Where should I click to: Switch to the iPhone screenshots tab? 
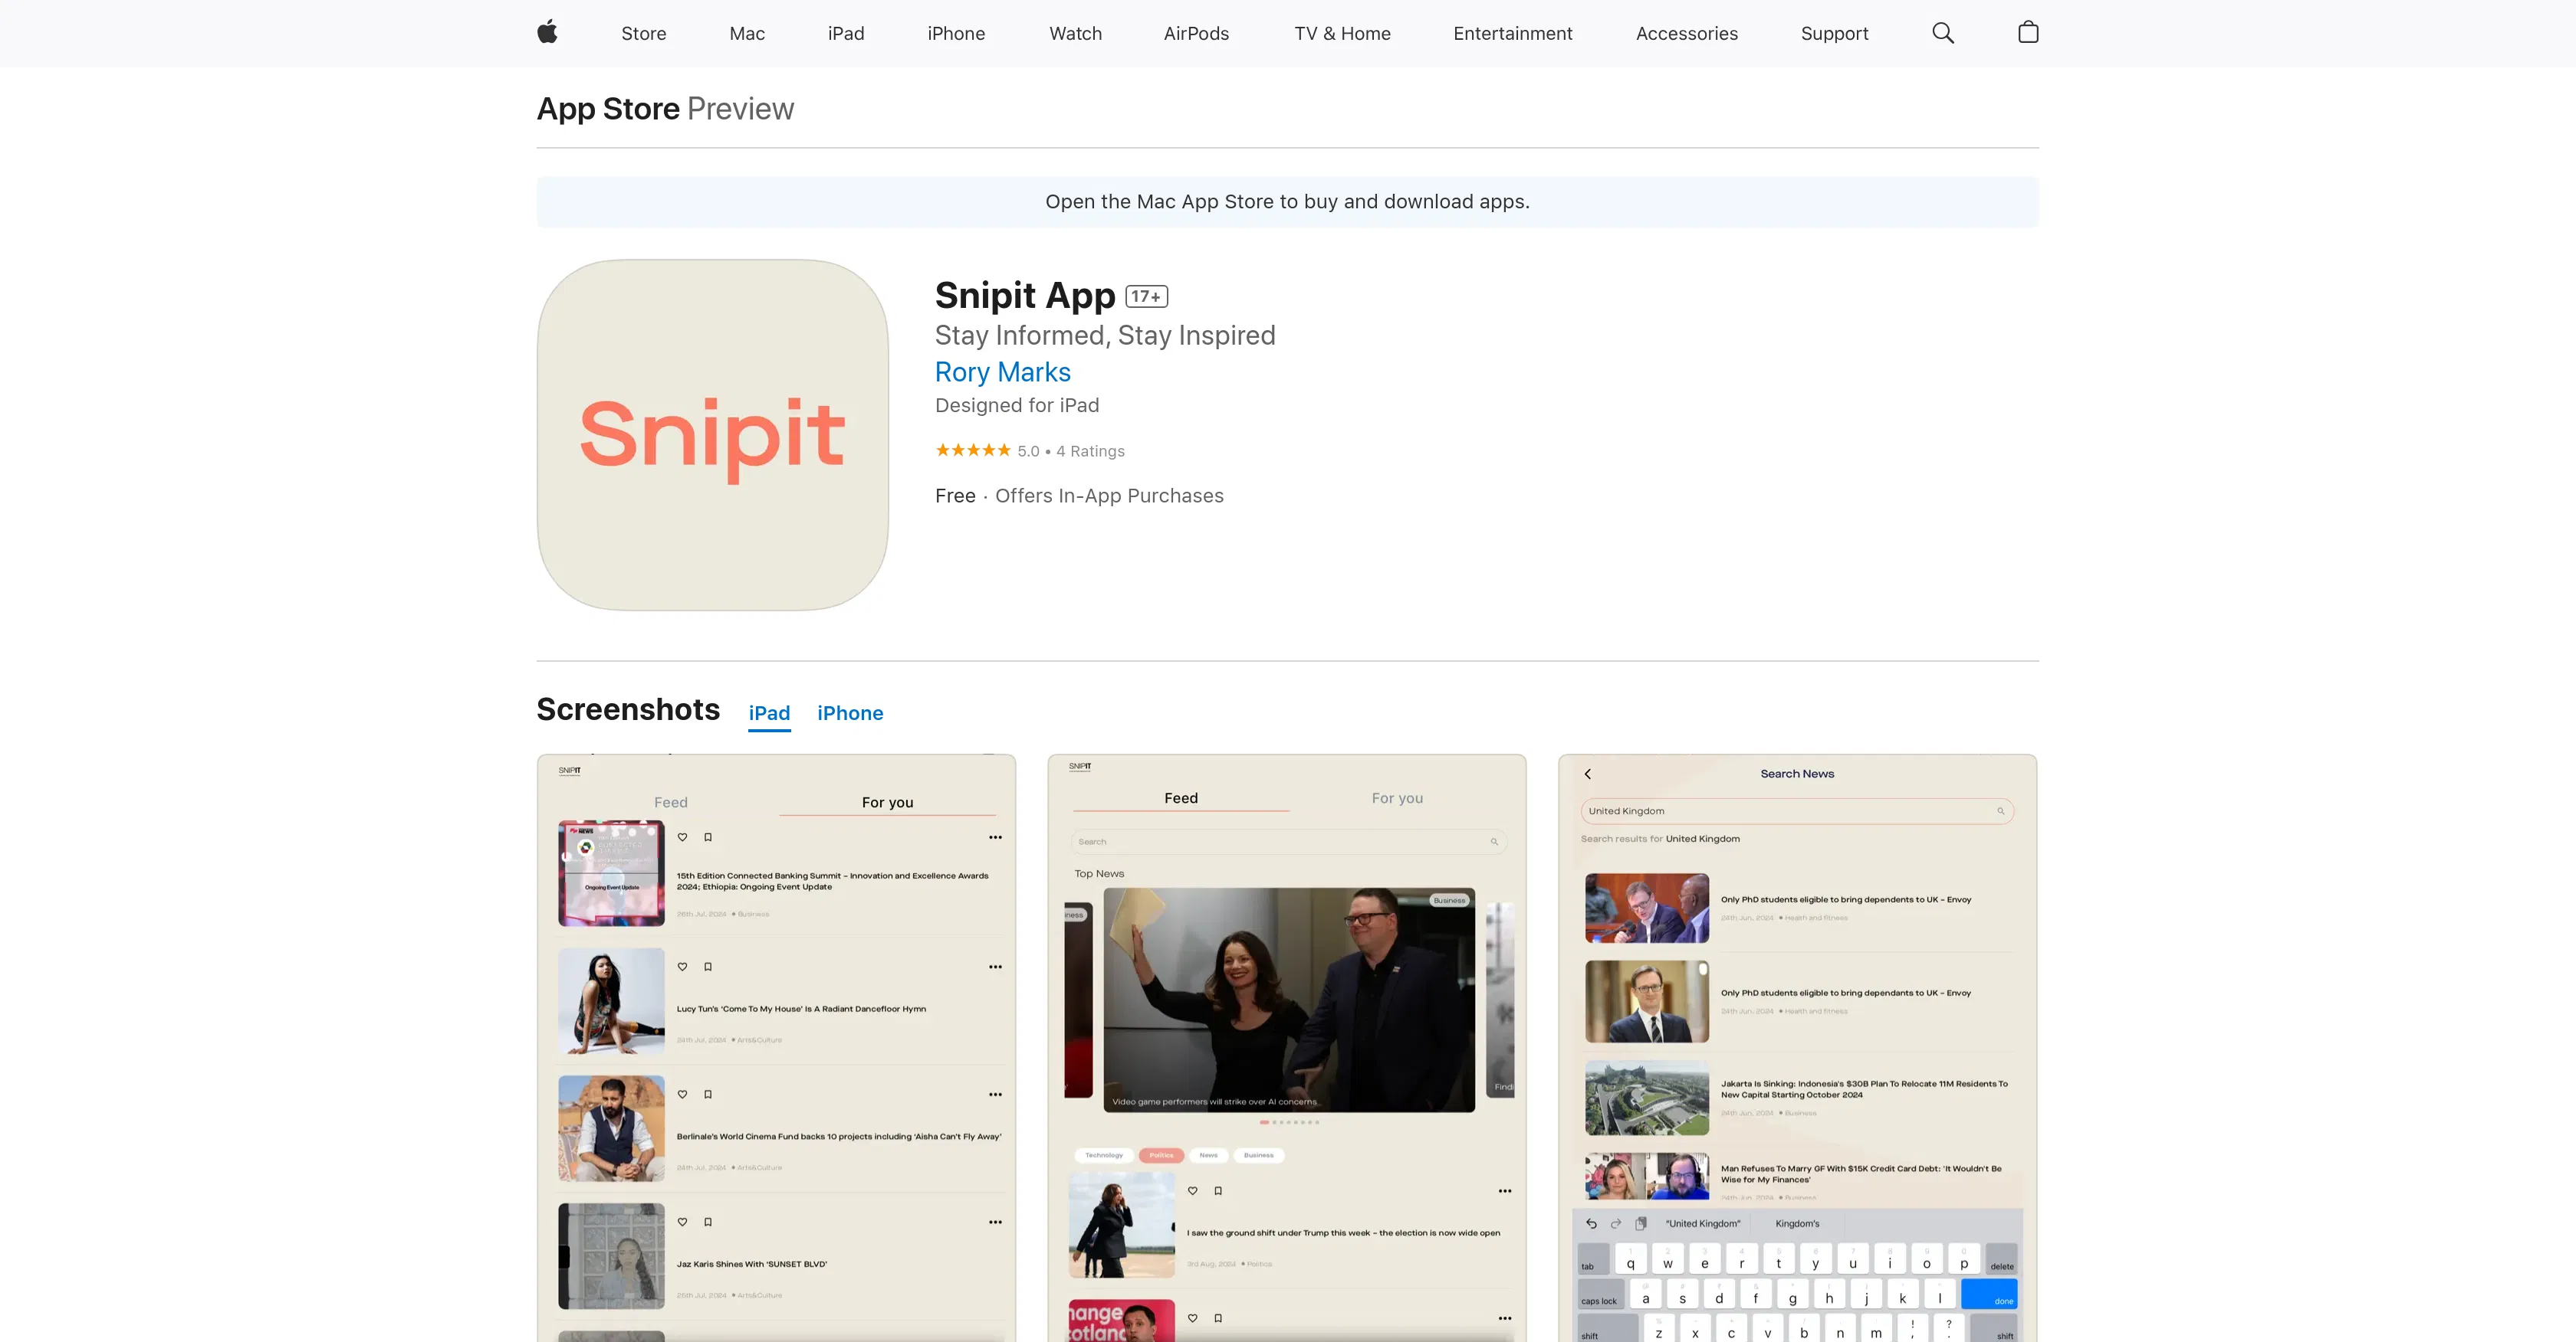[851, 712]
